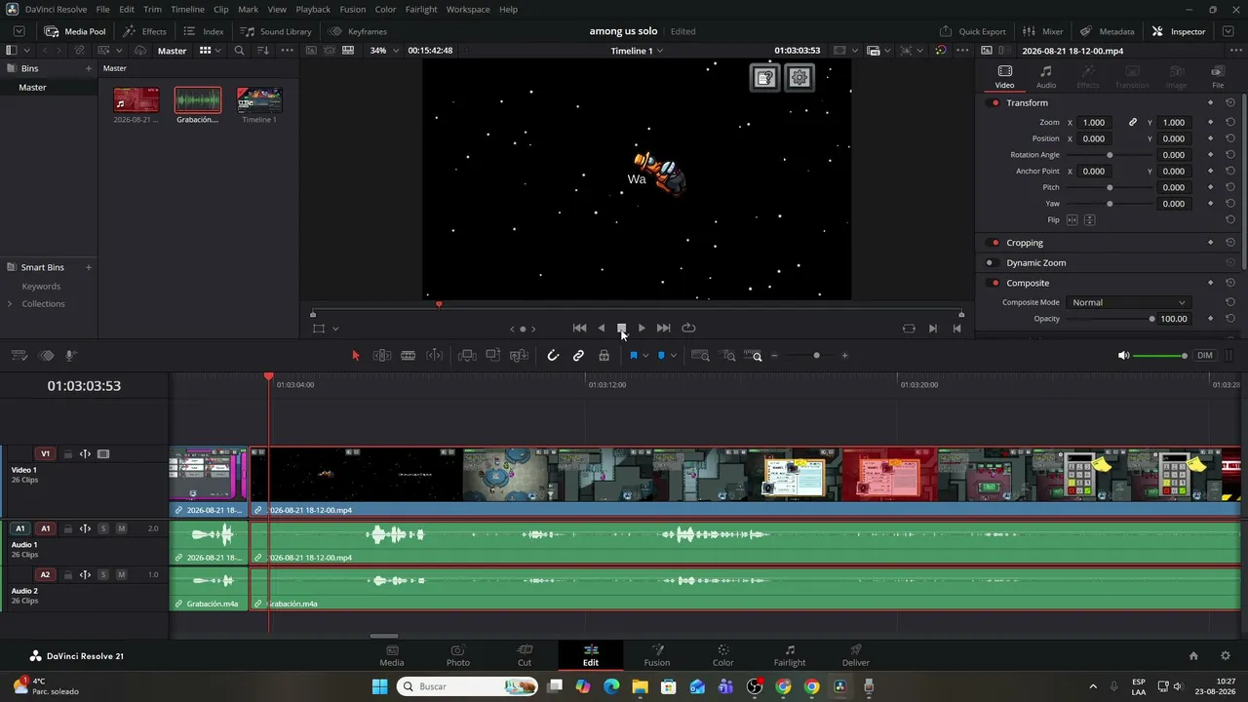Disable the Video 1 track filmstrip icon
The image size is (1248, 702).
[x=103, y=454]
